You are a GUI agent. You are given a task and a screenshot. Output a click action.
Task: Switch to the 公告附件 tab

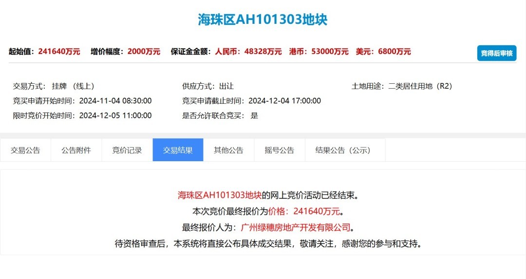point(76,150)
